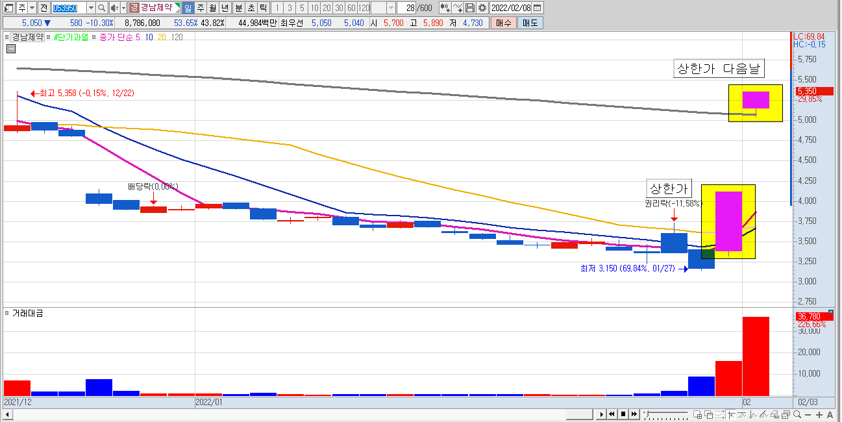Screen dimensions: 842x422
Task: Click the horizontal chart scrollbar thumb
Action: tap(579, 414)
